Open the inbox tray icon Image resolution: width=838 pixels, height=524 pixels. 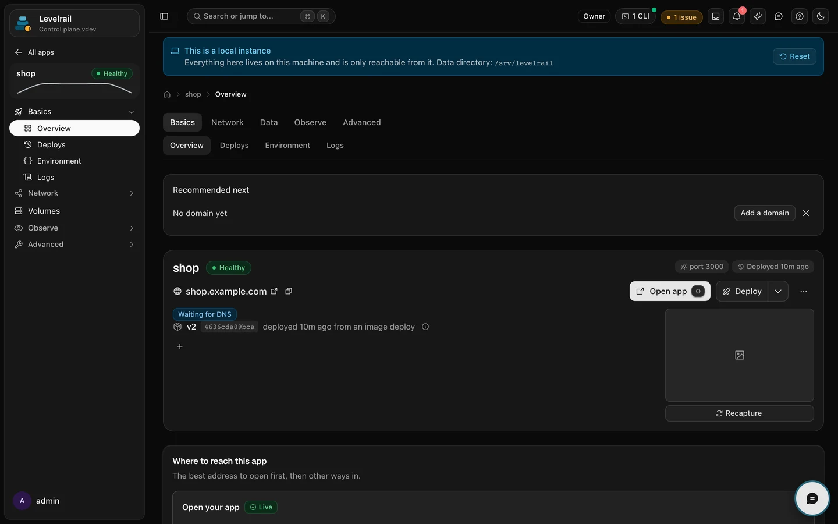716,16
